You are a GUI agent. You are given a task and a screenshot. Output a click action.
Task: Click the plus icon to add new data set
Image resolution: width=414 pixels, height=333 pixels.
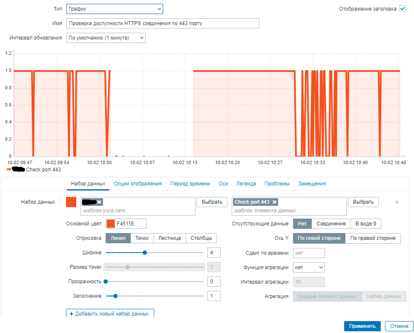[x=72, y=314]
